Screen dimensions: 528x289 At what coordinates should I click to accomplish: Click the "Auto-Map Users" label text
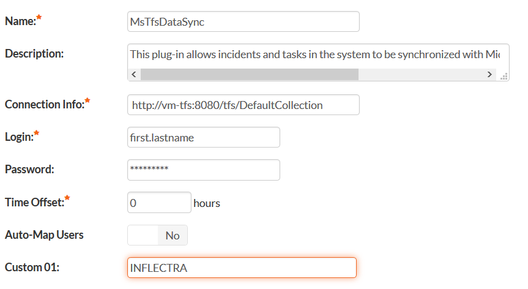[44, 235]
